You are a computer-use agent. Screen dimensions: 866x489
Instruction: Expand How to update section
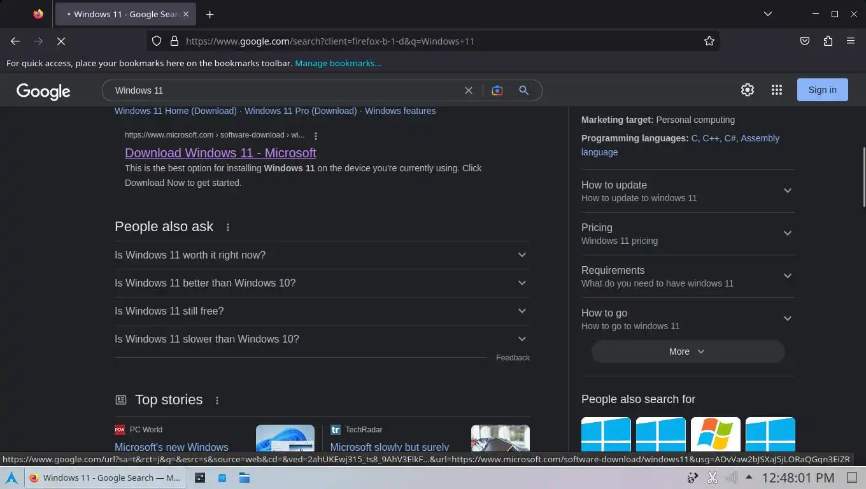pos(688,191)
